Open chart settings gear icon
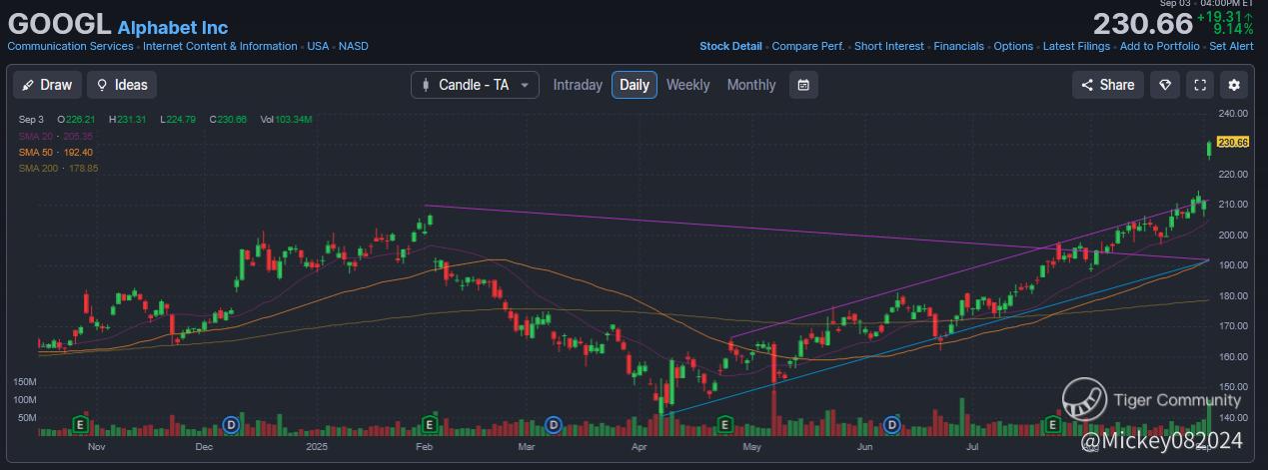Viewport: 1268px width, 470px height. pos(1235,85)
